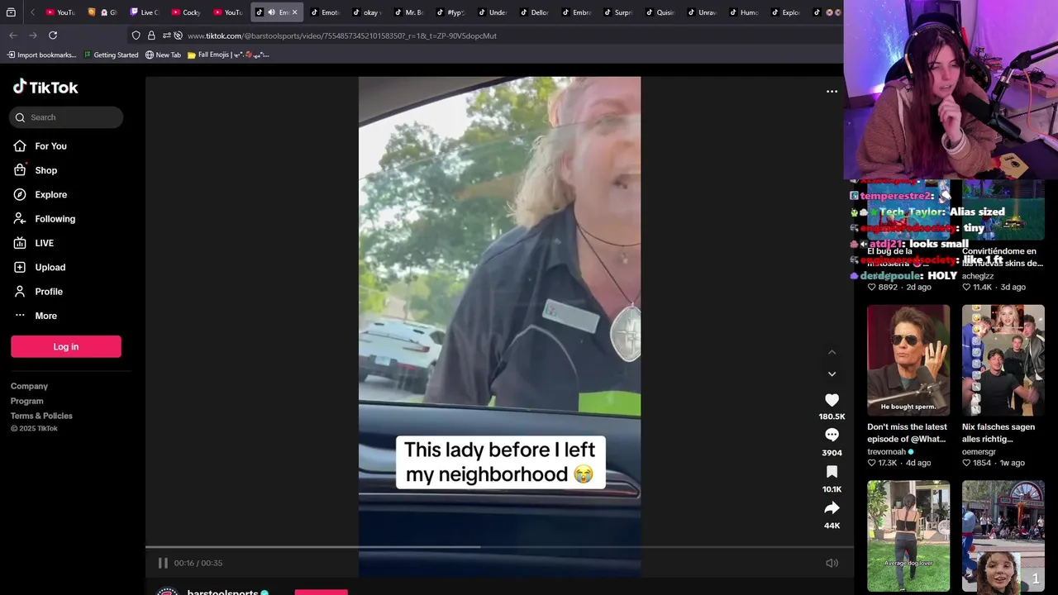The image size is (1058, 595).
Task: Switch to the Mr. B TikTok tab
Action: tap(407, 12)
